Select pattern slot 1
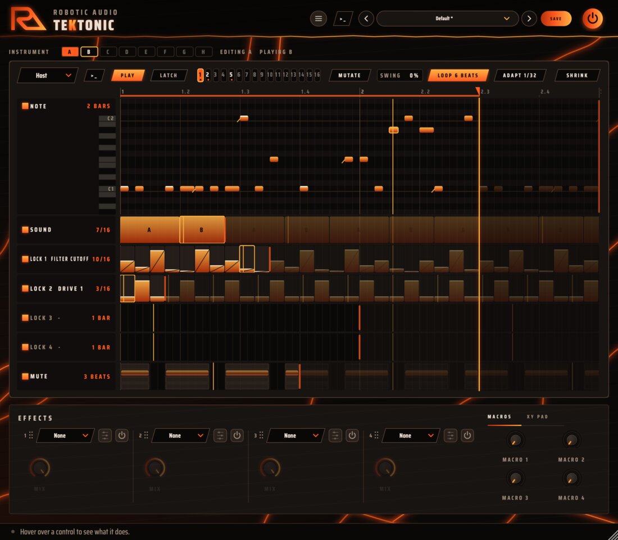The width and height of the screenshot is (618, 540). [200, 75]
